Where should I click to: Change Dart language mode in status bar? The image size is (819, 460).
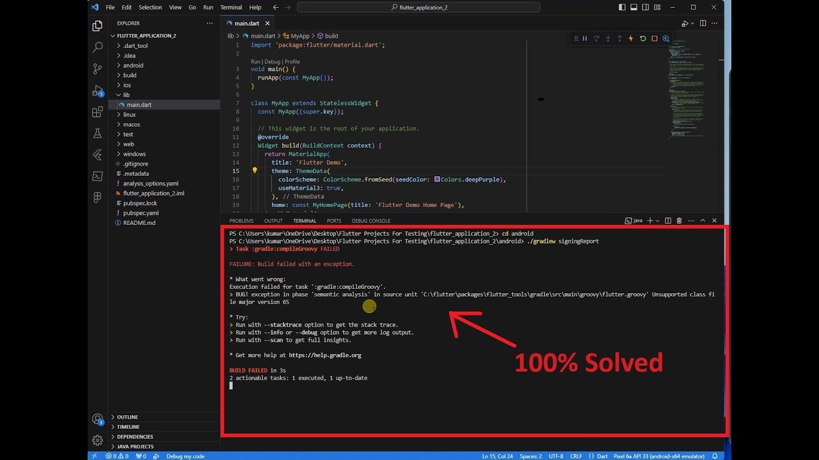(602, 456)
